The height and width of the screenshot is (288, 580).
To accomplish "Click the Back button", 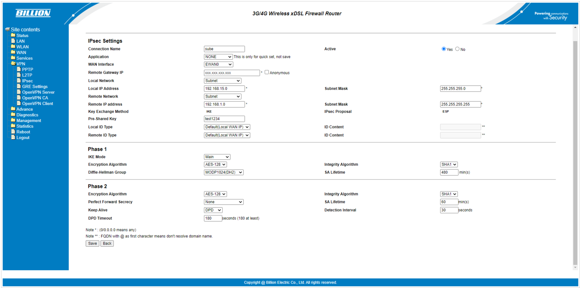I will (107, 243).
